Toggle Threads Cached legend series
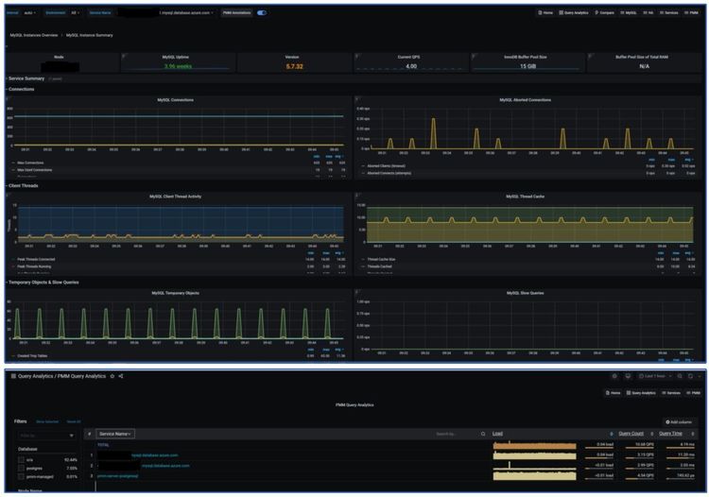 pyautogui.click(x=379, y=266)
